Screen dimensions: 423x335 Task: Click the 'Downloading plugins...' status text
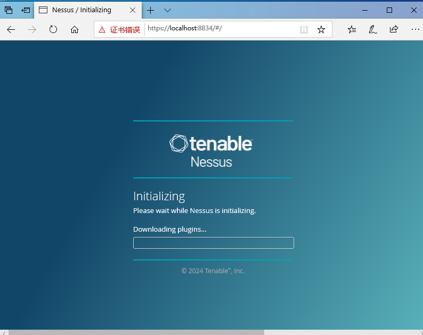[170, 229]
